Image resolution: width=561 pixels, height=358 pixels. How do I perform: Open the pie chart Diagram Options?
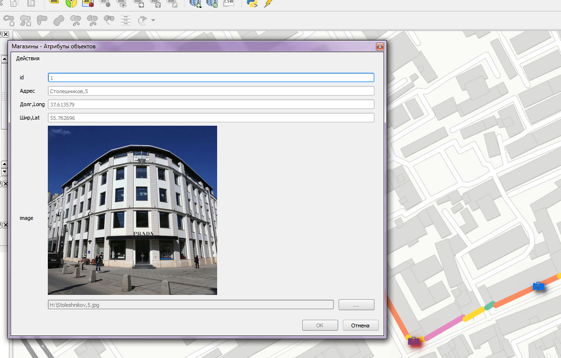pos(71,3)
